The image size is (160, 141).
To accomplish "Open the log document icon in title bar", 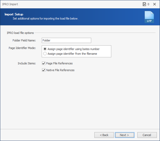I will (144, 4).
